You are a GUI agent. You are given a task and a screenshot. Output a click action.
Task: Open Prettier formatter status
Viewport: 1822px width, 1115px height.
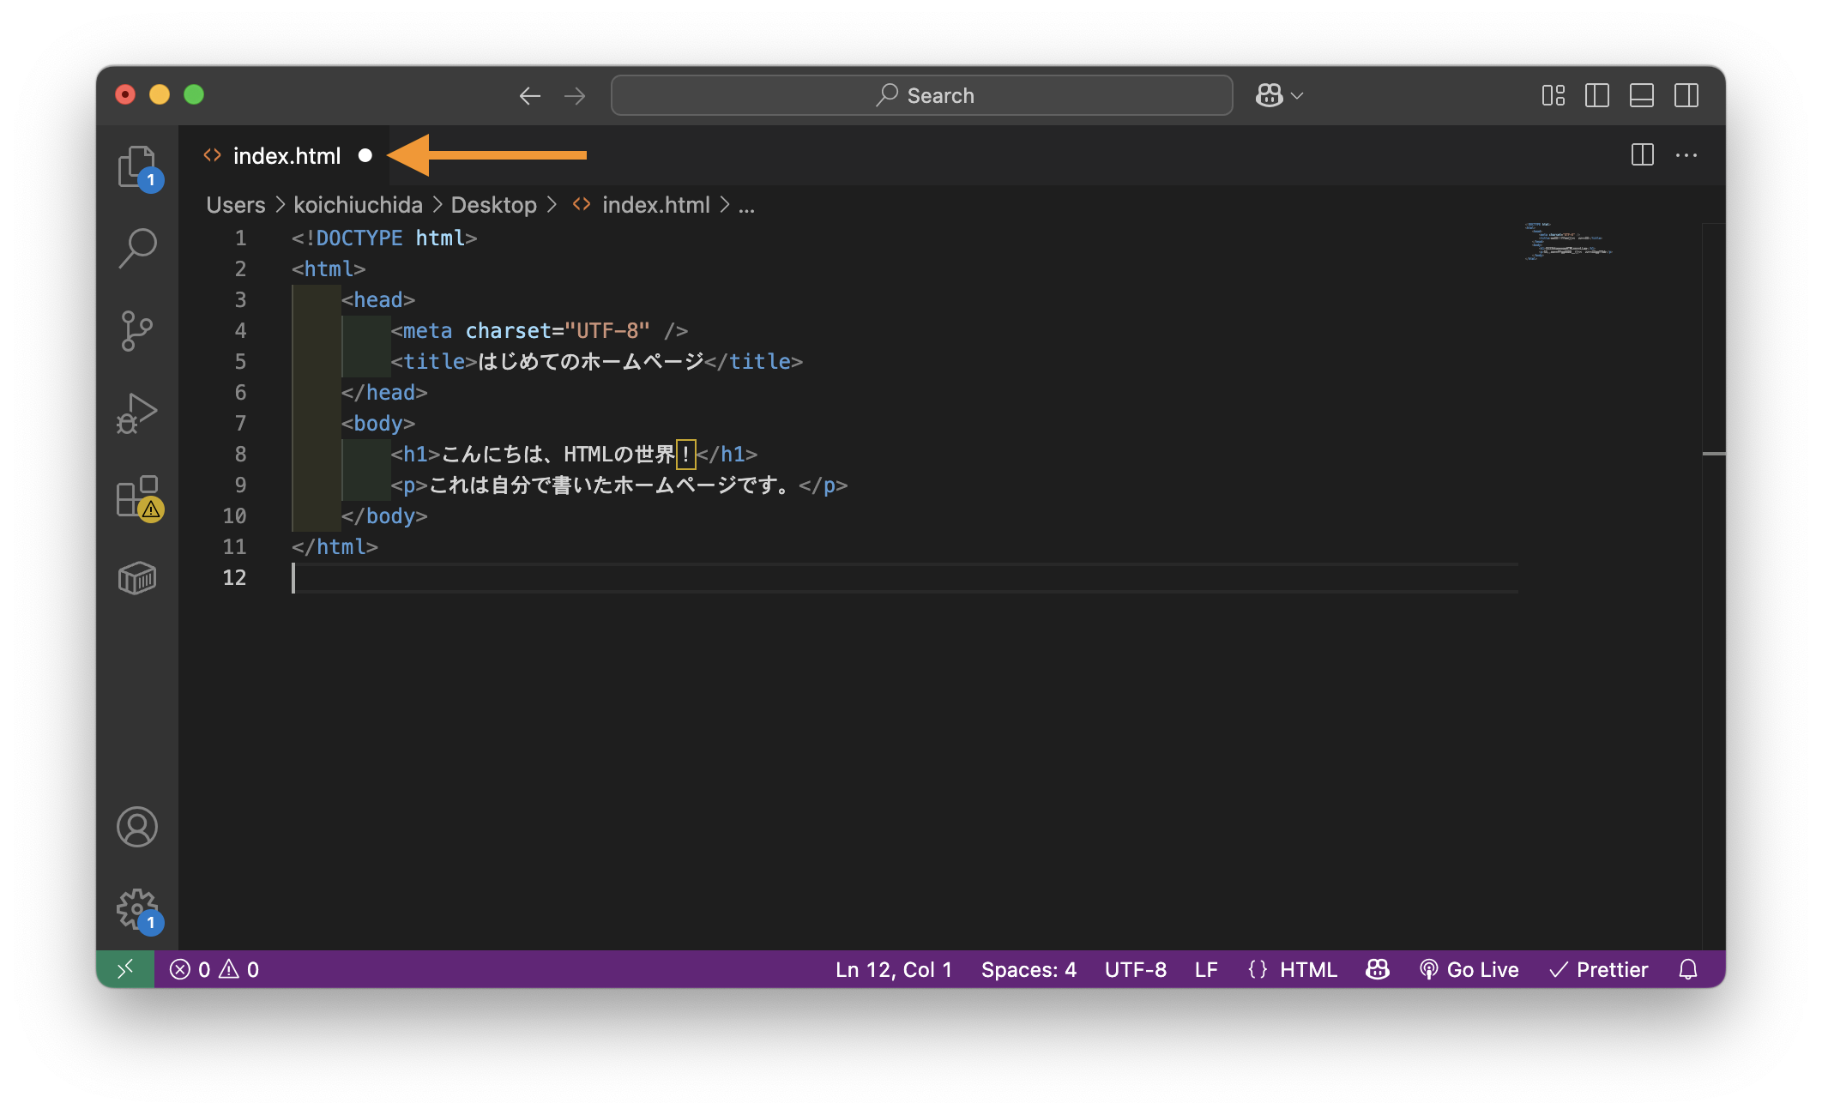tap(1599, 969)
